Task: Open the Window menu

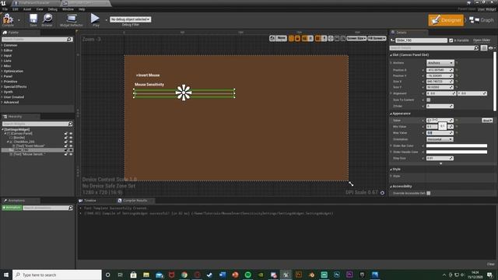Action: click(x=68, y=9)
